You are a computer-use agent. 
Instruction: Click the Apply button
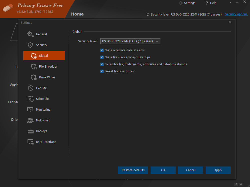coord(218,170)
